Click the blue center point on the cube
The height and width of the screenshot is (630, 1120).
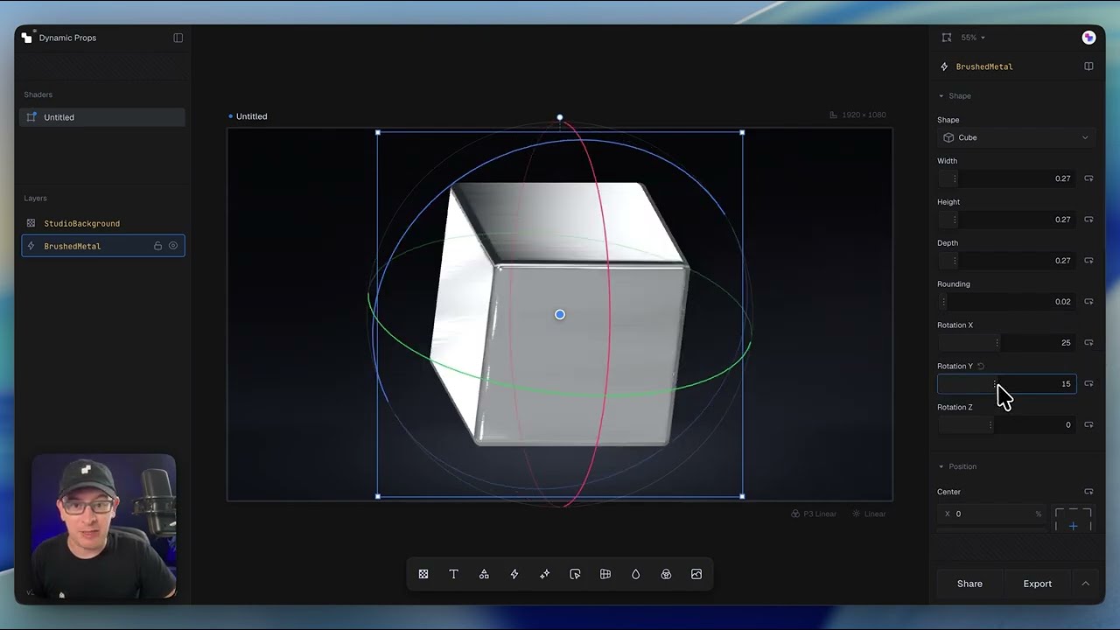click(560, 315)
